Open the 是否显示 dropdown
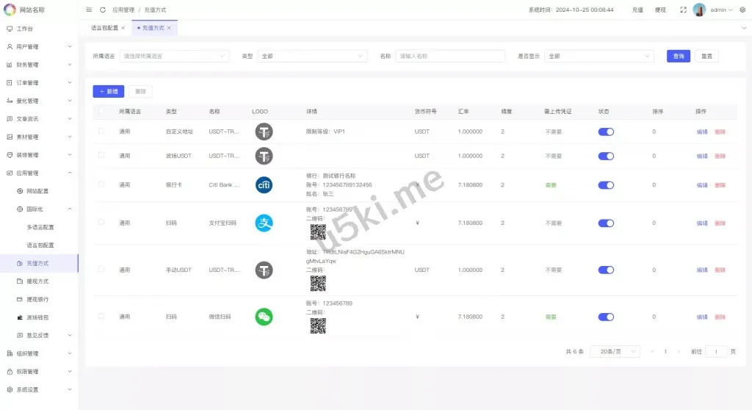This screenshot has width=752, height=410. [x=599, y=56]
